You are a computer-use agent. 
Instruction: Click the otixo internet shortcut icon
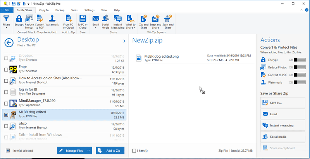tap(13, 126)
